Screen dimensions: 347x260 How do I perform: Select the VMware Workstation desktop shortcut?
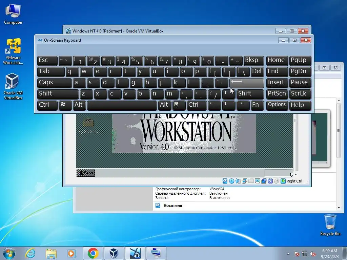click(13, 51)
